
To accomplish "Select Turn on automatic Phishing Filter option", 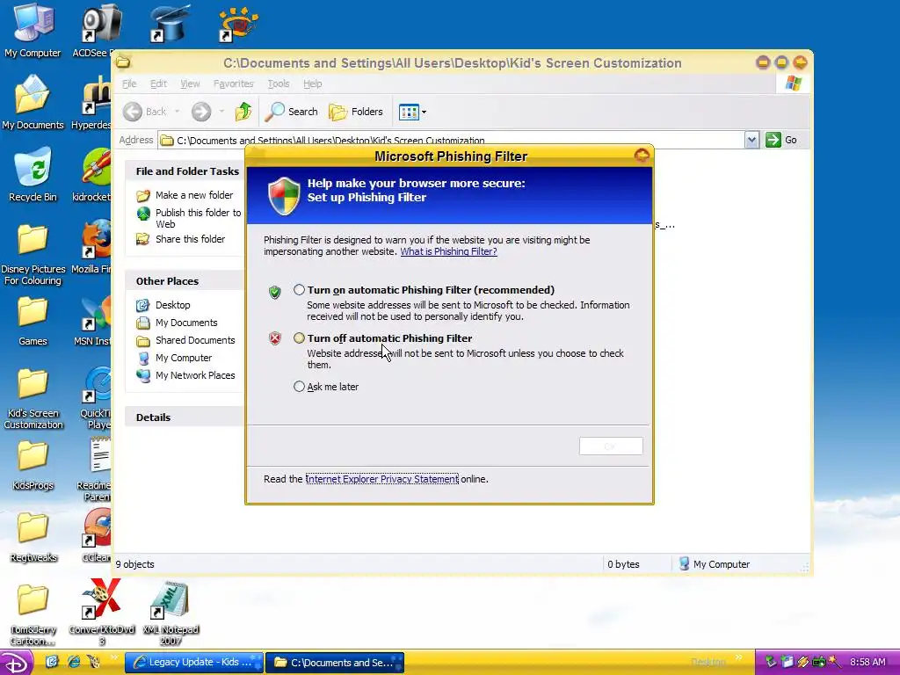I will [299, 290].
